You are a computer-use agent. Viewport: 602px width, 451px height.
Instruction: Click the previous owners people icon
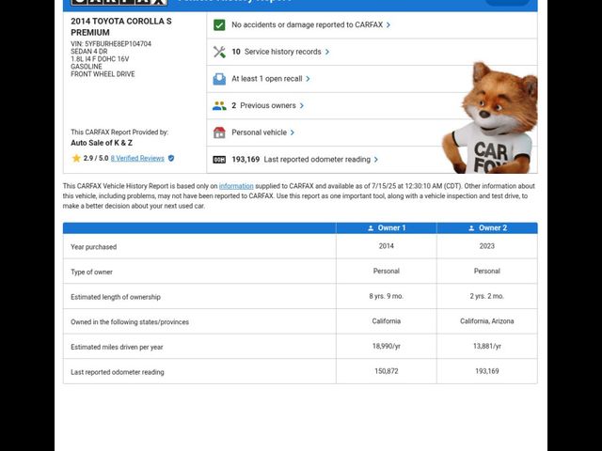(219, 106)
